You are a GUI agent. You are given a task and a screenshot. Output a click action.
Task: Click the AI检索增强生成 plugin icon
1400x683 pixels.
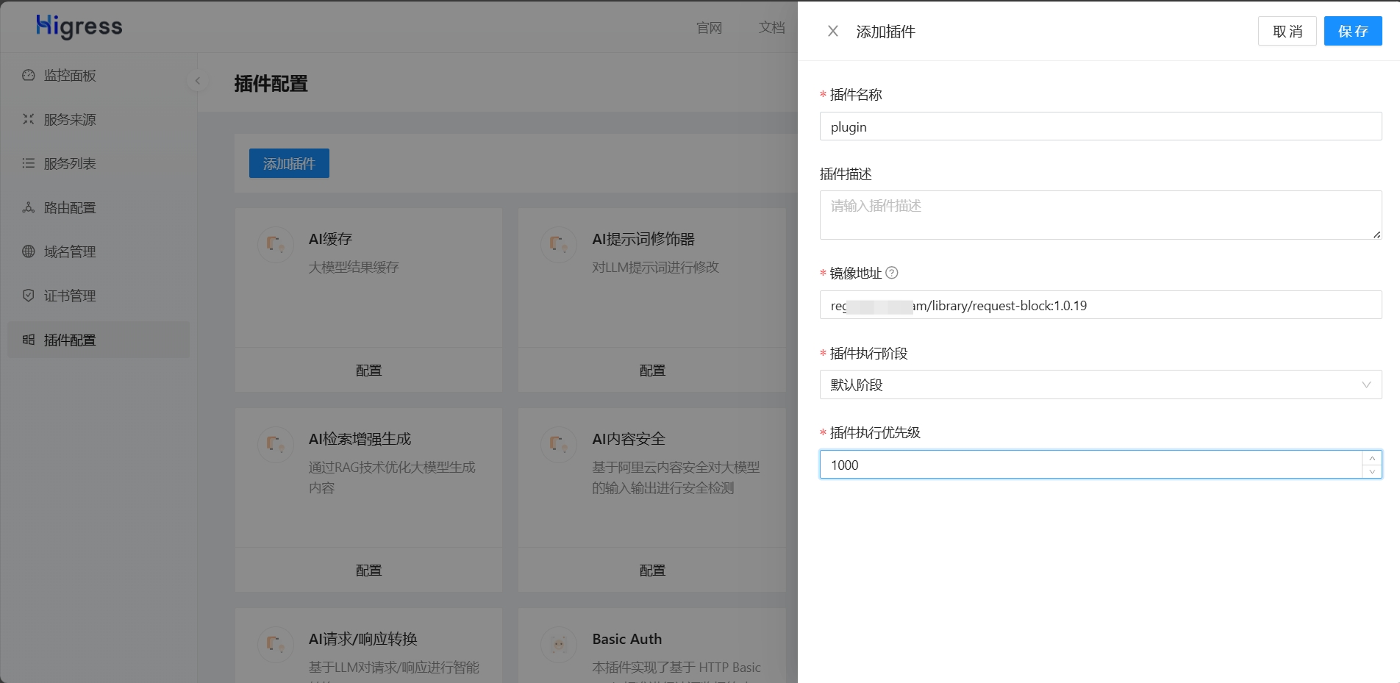pyautogui.click(x=276, y=444)
